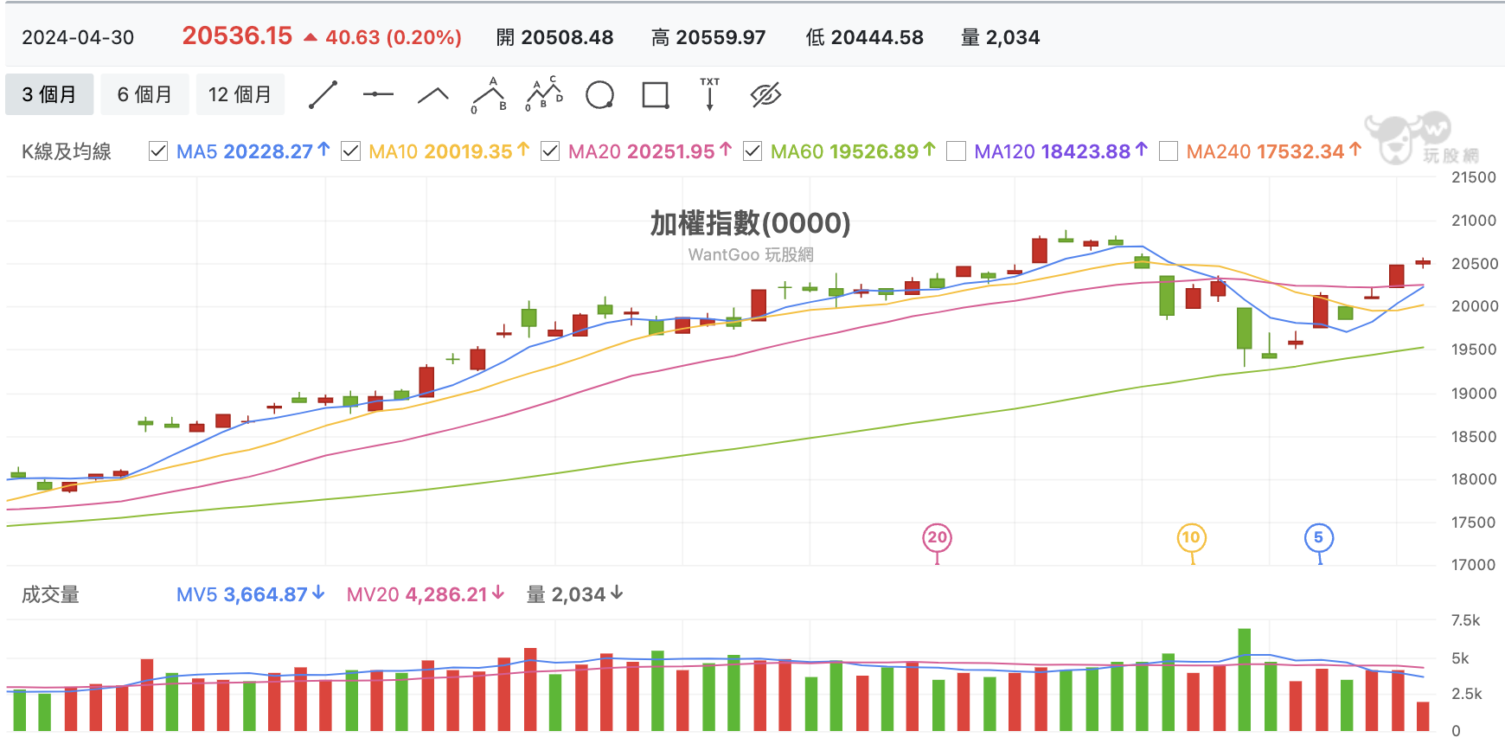
Task: Click the yellow 10 marker on chart
Action: pyautogui.click(x=1191, y=538)
